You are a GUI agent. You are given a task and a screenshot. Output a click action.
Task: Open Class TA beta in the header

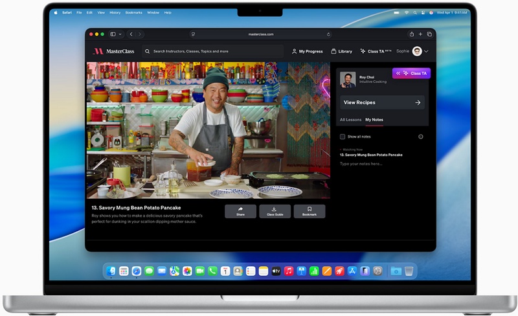376,51
